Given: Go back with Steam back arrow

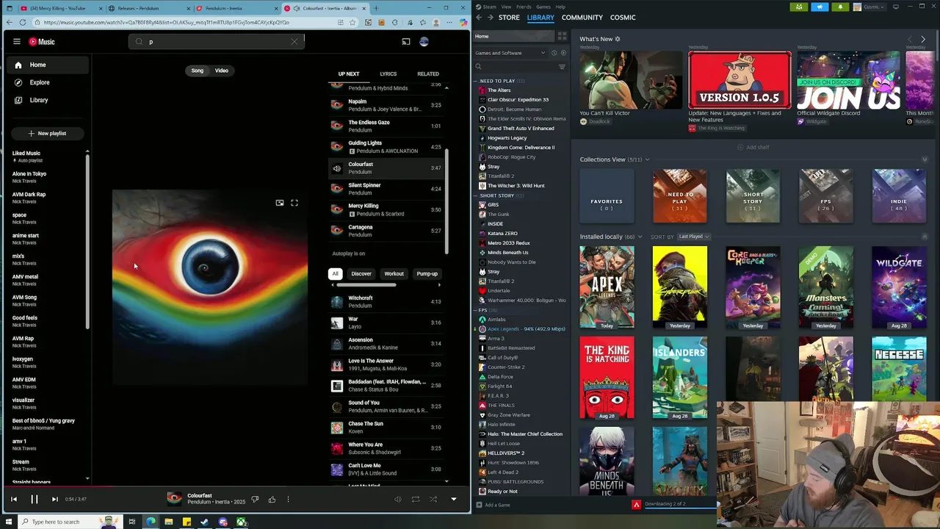Looking at the screenshot, I should click(480, 17).
